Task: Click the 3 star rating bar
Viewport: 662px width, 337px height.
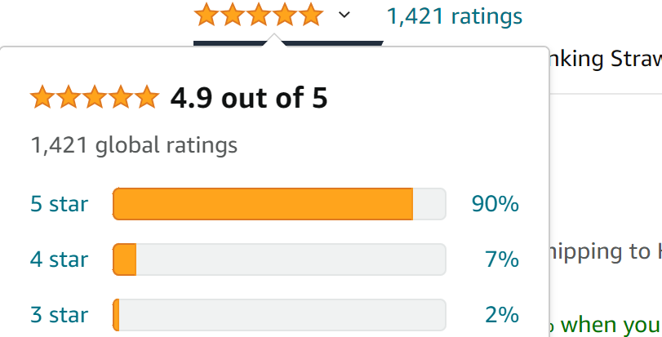Action: click(x=279, y=315)
